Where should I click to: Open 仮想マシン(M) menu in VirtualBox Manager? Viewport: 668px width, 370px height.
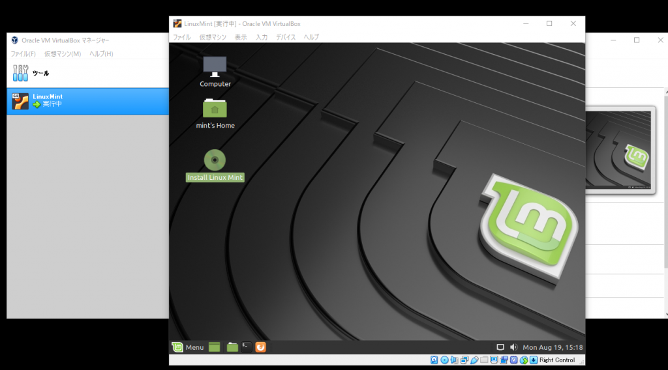[x=63, y=53]
